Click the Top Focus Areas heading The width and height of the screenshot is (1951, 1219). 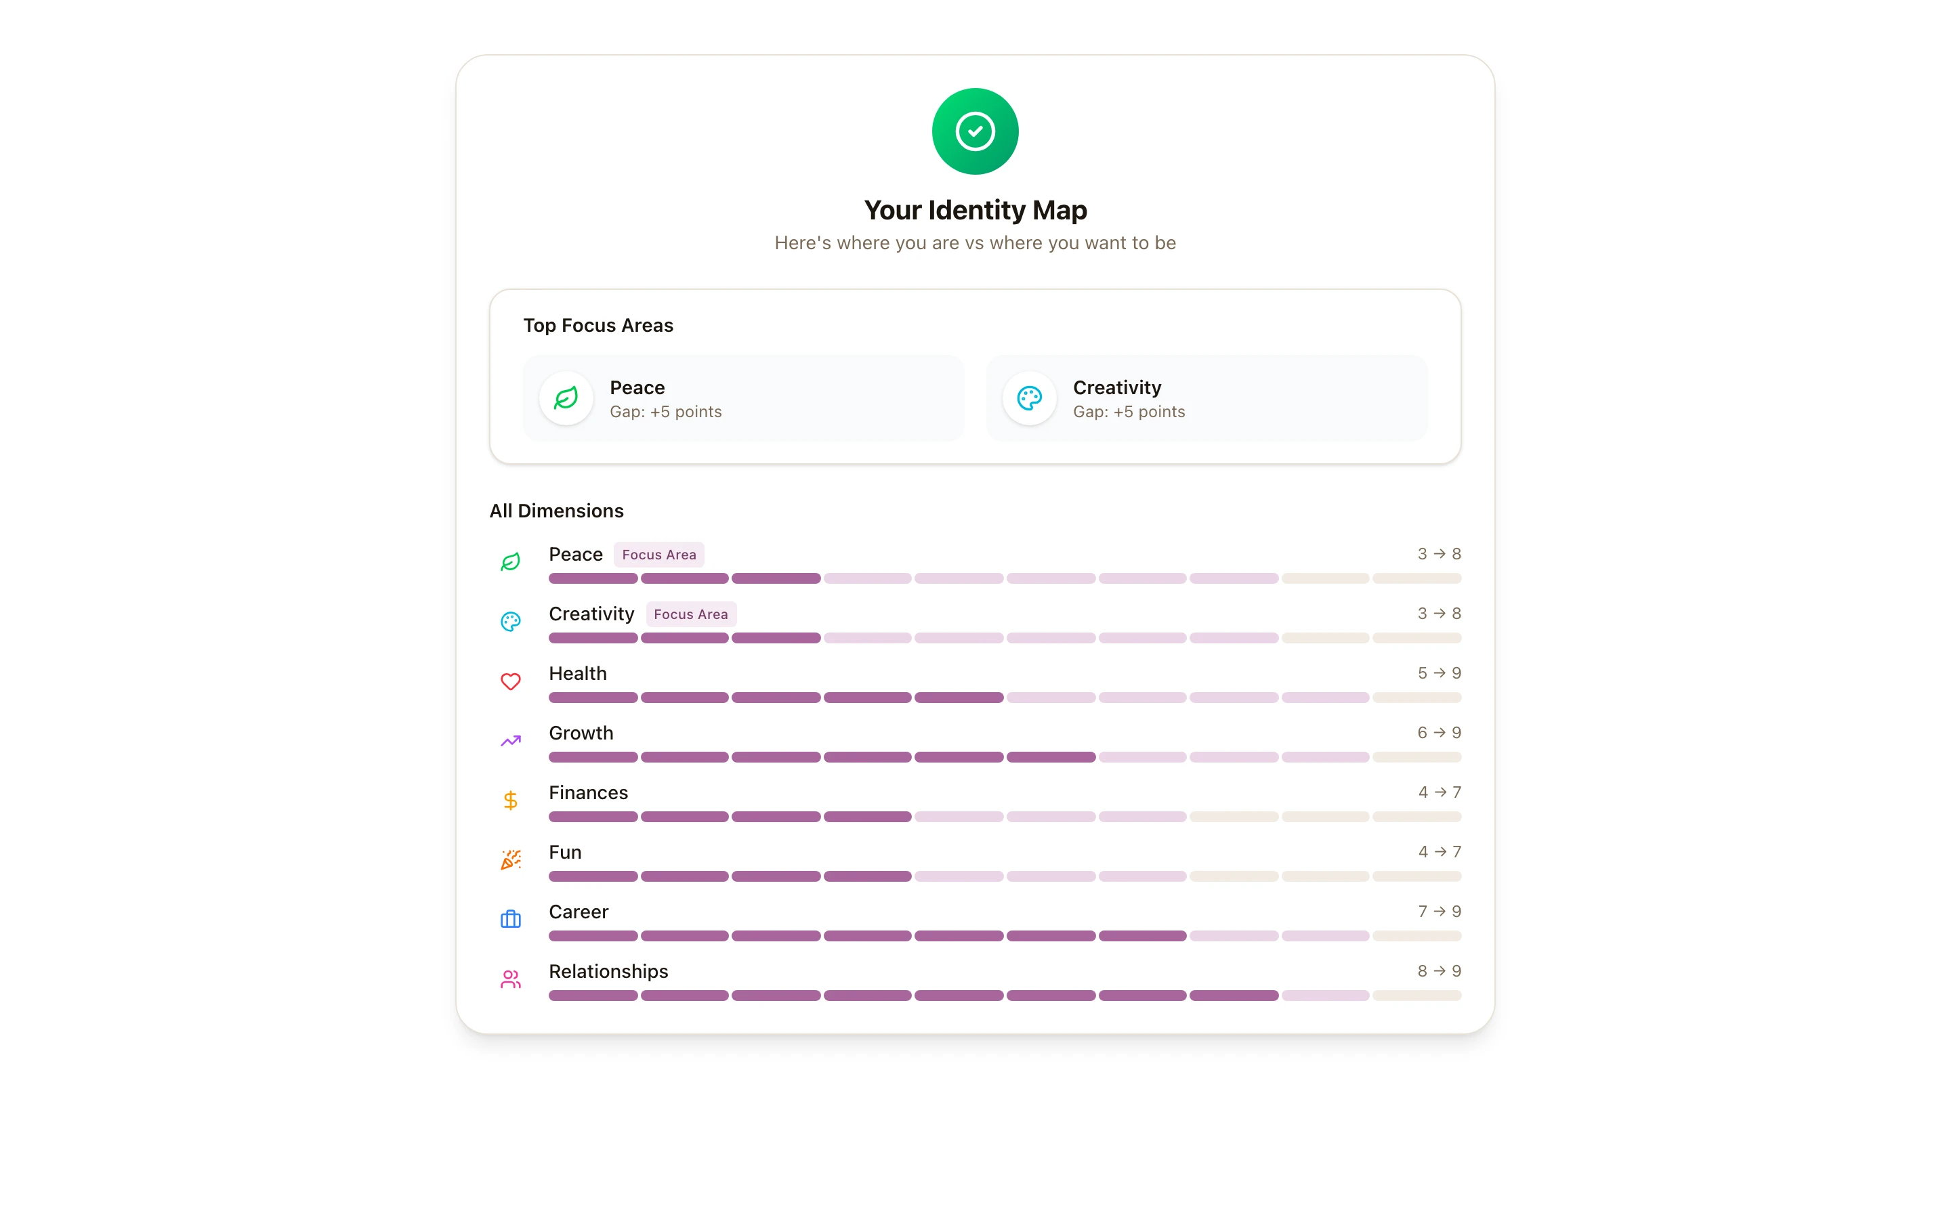click(x=598, y=326)
